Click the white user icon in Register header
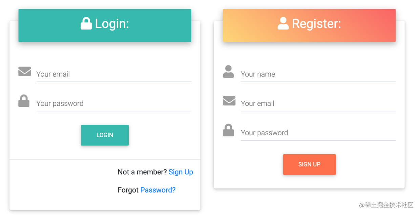This screenshot has width=420, height=215. (x=283, y=23)
